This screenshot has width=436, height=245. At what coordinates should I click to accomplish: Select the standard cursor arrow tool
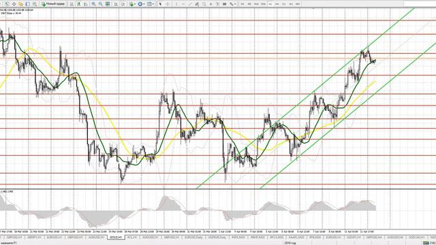coord(160,4)
